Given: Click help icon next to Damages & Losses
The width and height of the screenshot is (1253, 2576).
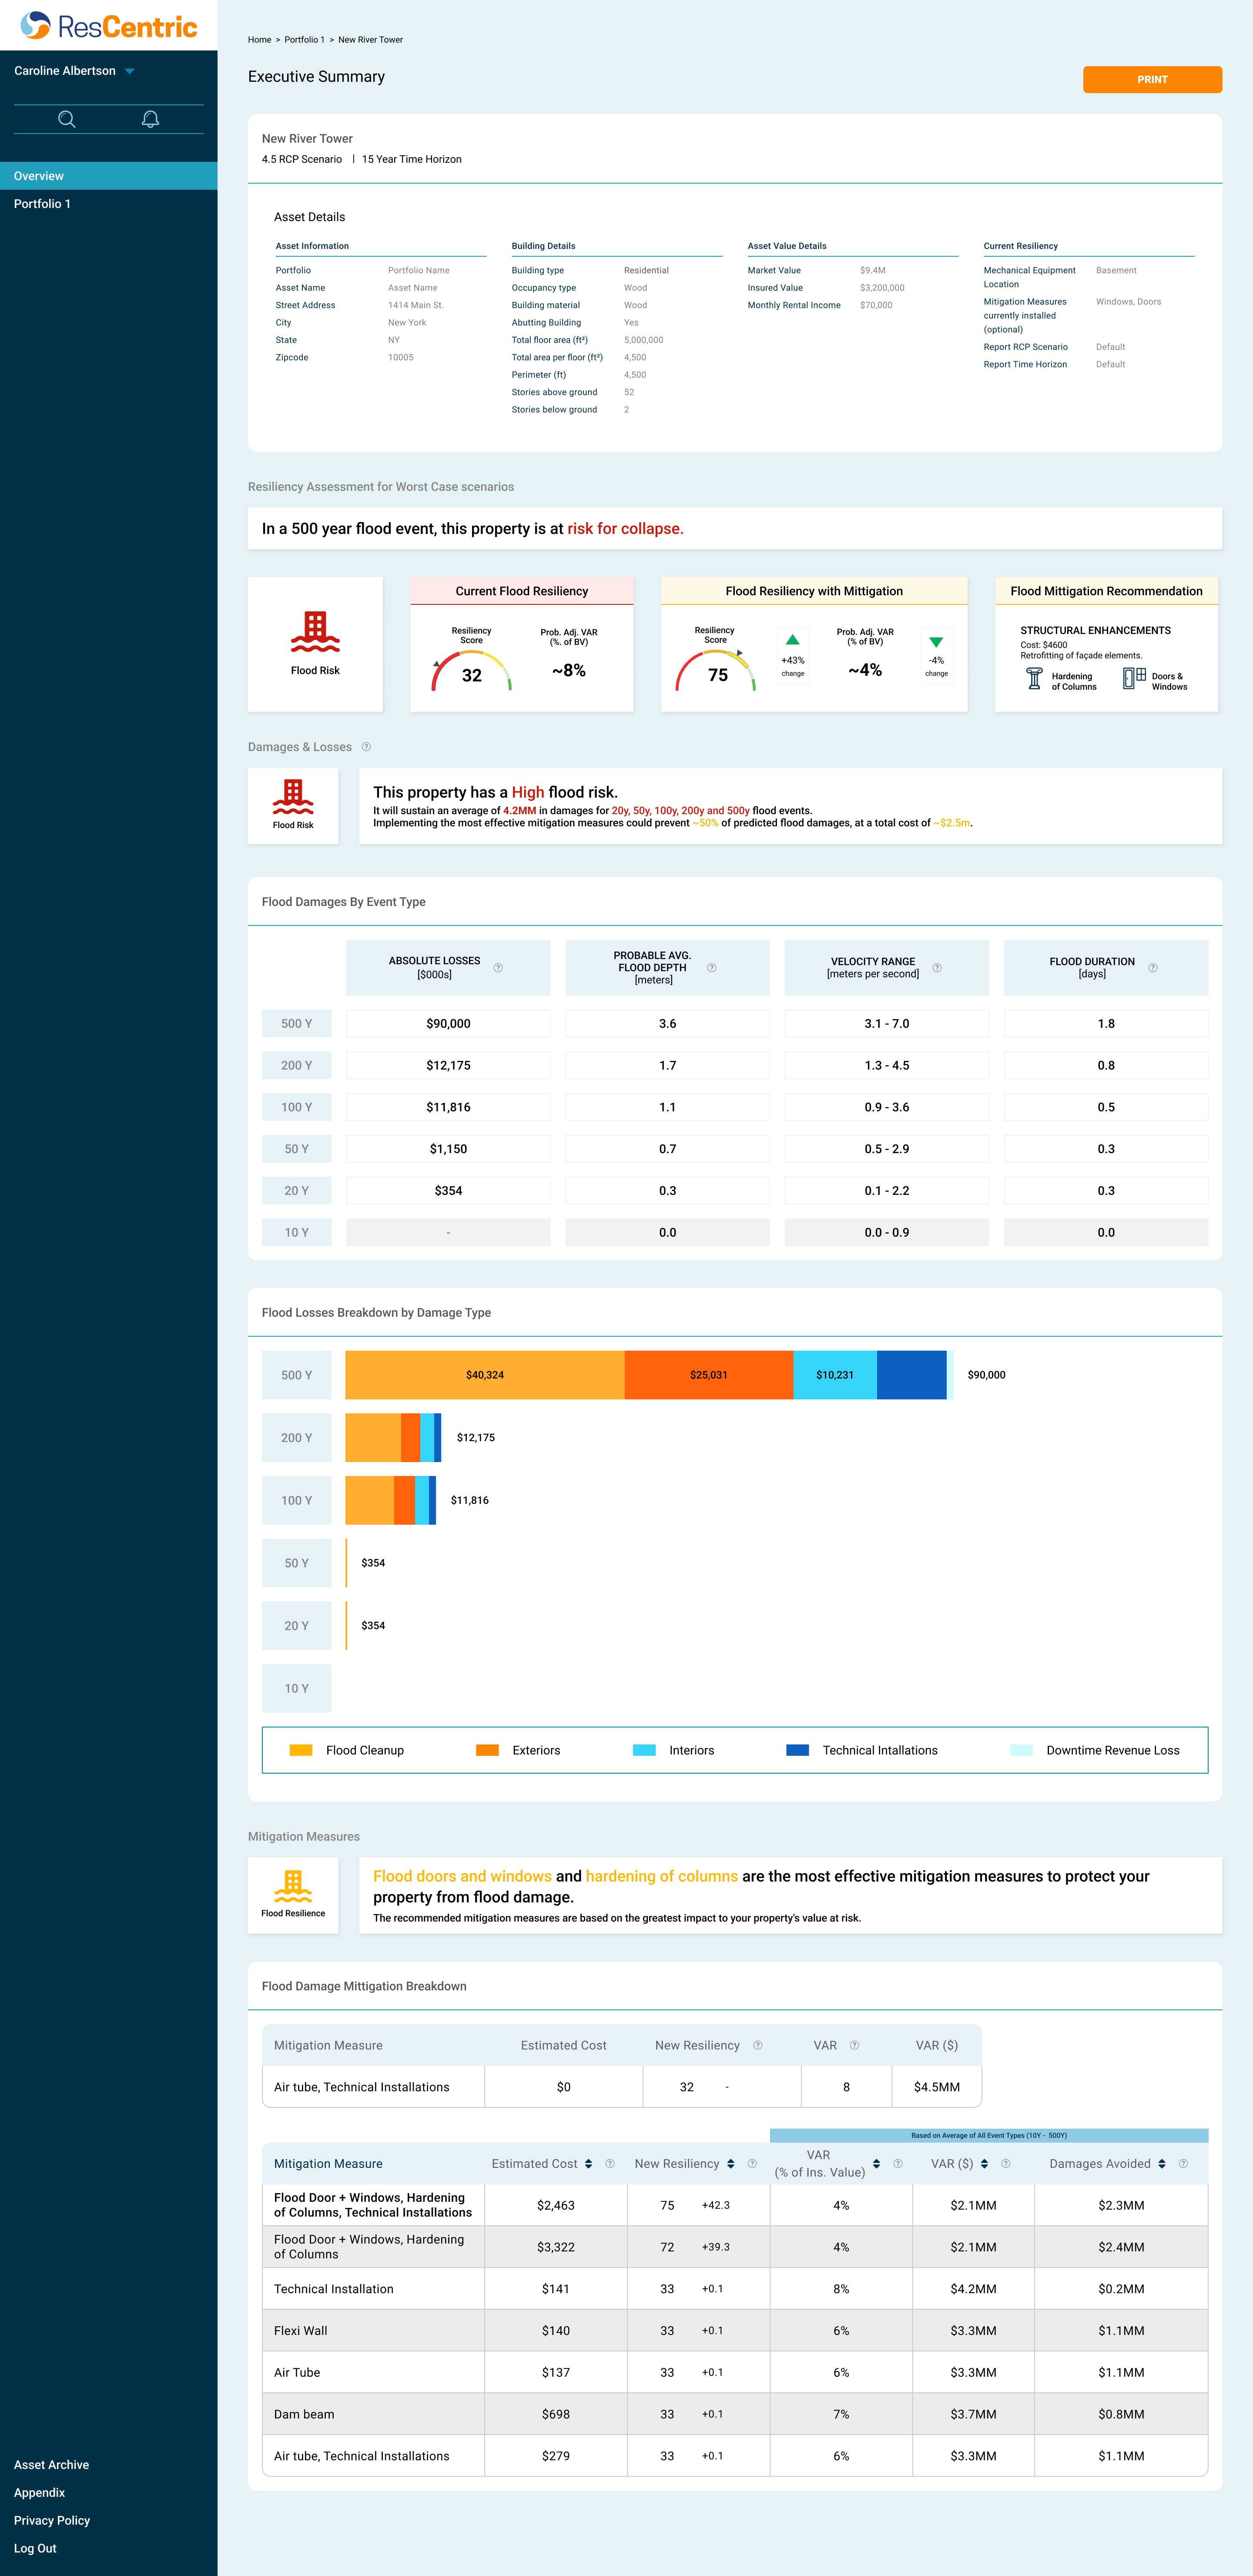Looking at the screenshot, I should click(366, 747).
